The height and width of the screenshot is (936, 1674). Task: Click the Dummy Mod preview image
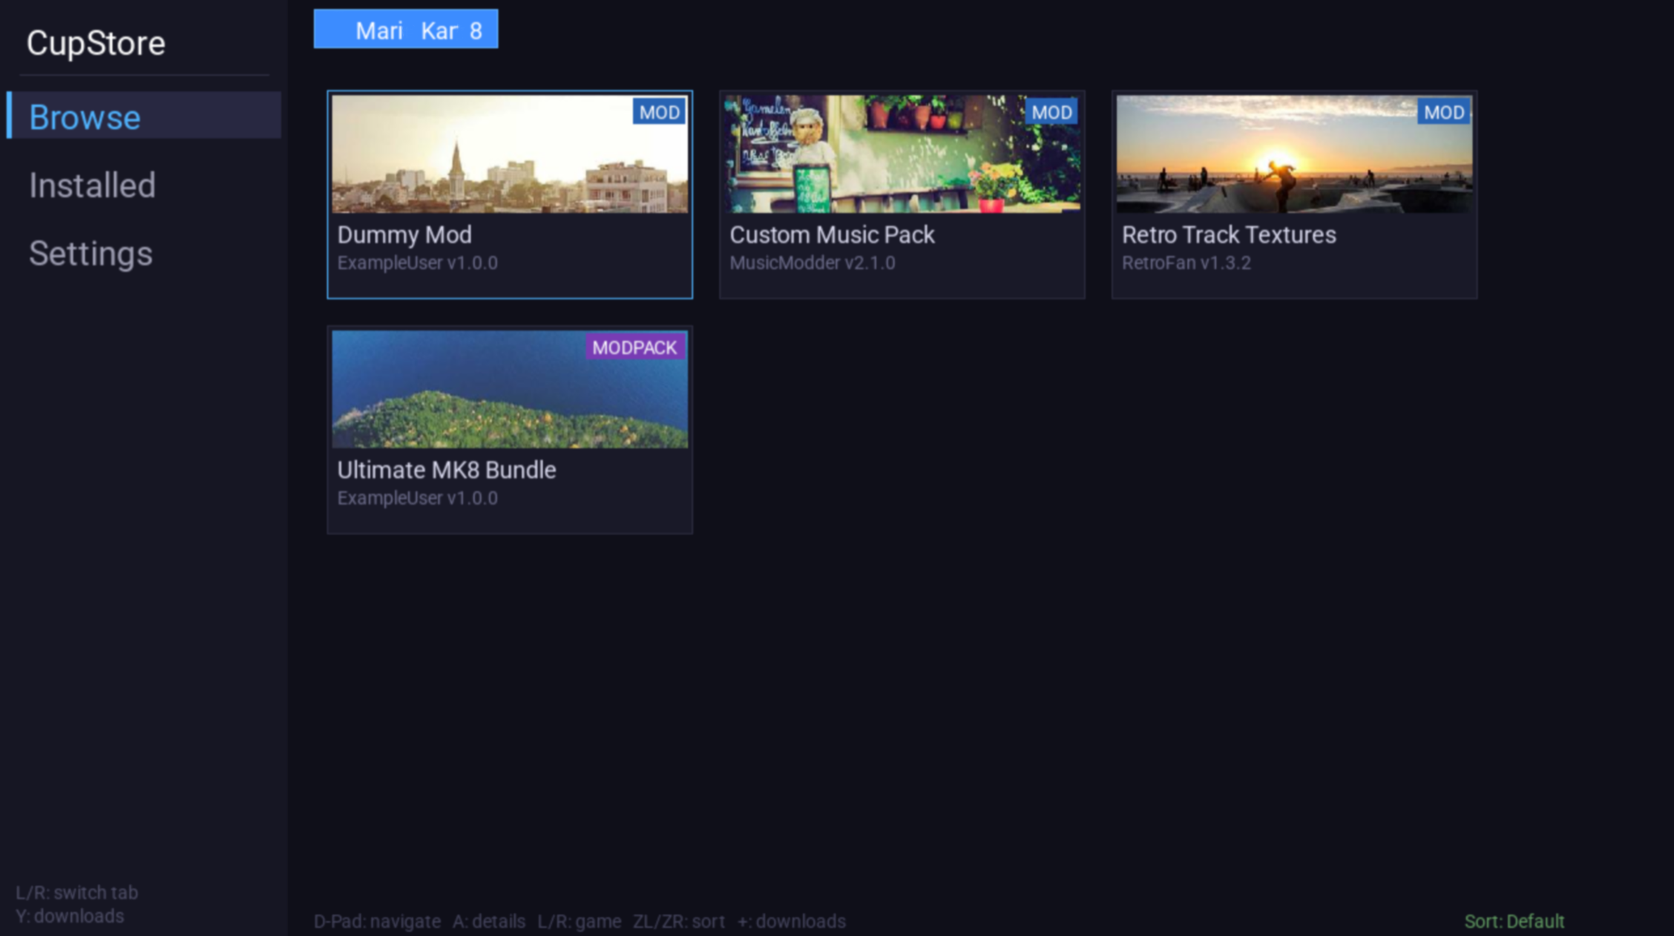pos(509,156)
